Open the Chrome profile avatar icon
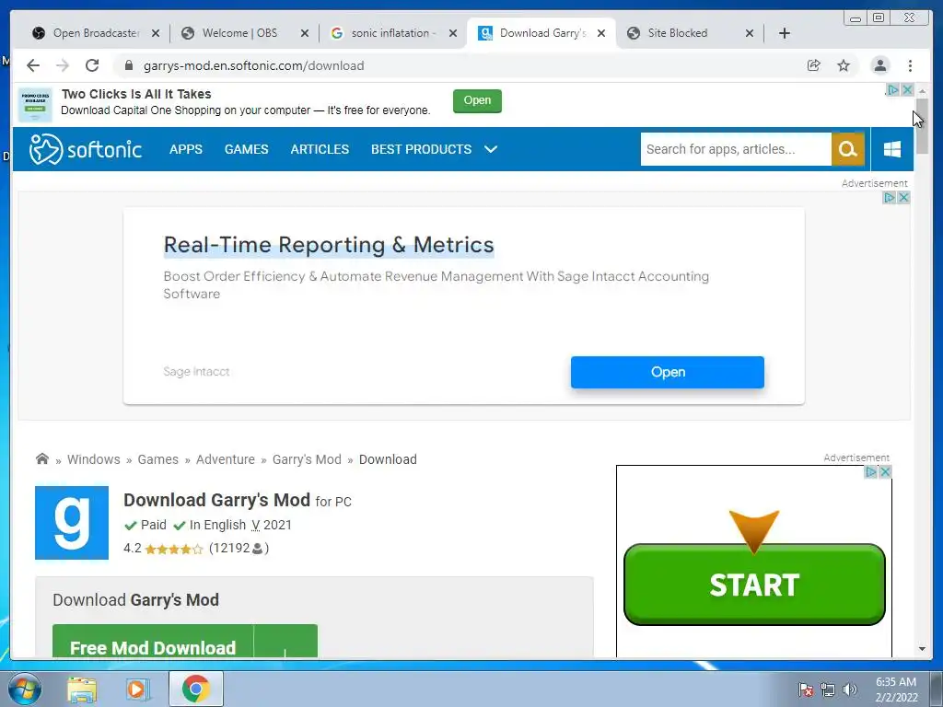The image size is (943, 707). point(879,65)
